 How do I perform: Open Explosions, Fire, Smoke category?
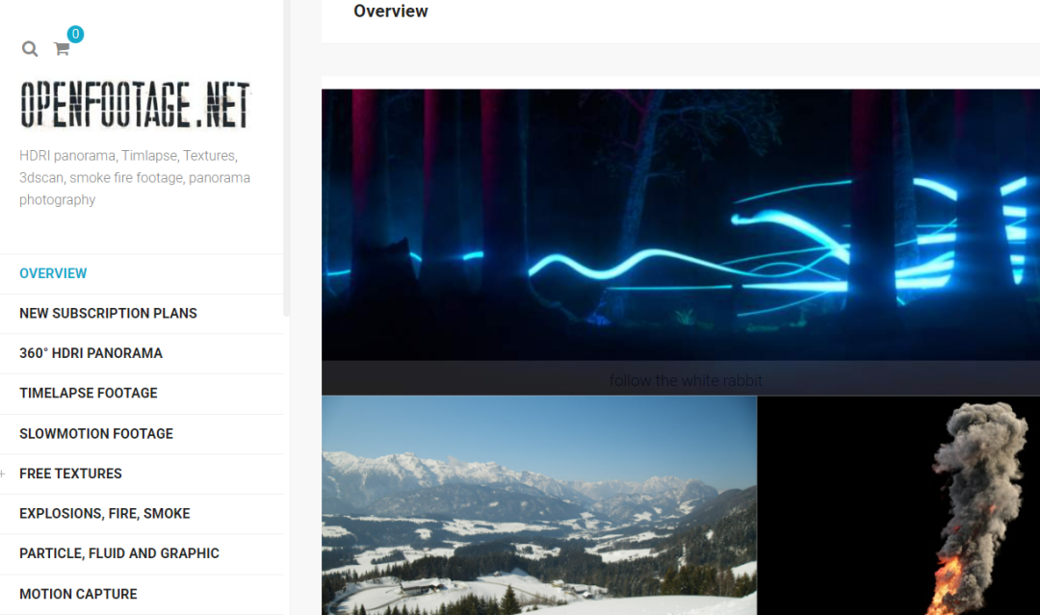pyautogui.click(x=105, y=514)
